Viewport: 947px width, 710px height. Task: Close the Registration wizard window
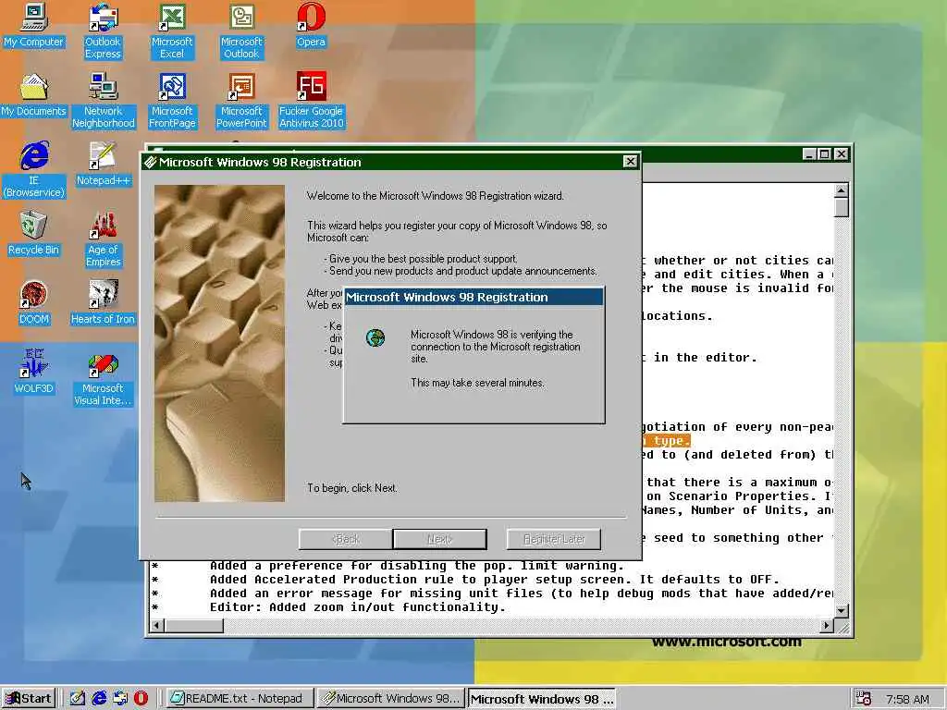click(x=630, y=161)
